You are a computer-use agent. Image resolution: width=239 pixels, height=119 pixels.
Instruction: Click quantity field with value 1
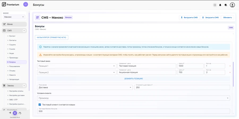click(x=215, y=66)
